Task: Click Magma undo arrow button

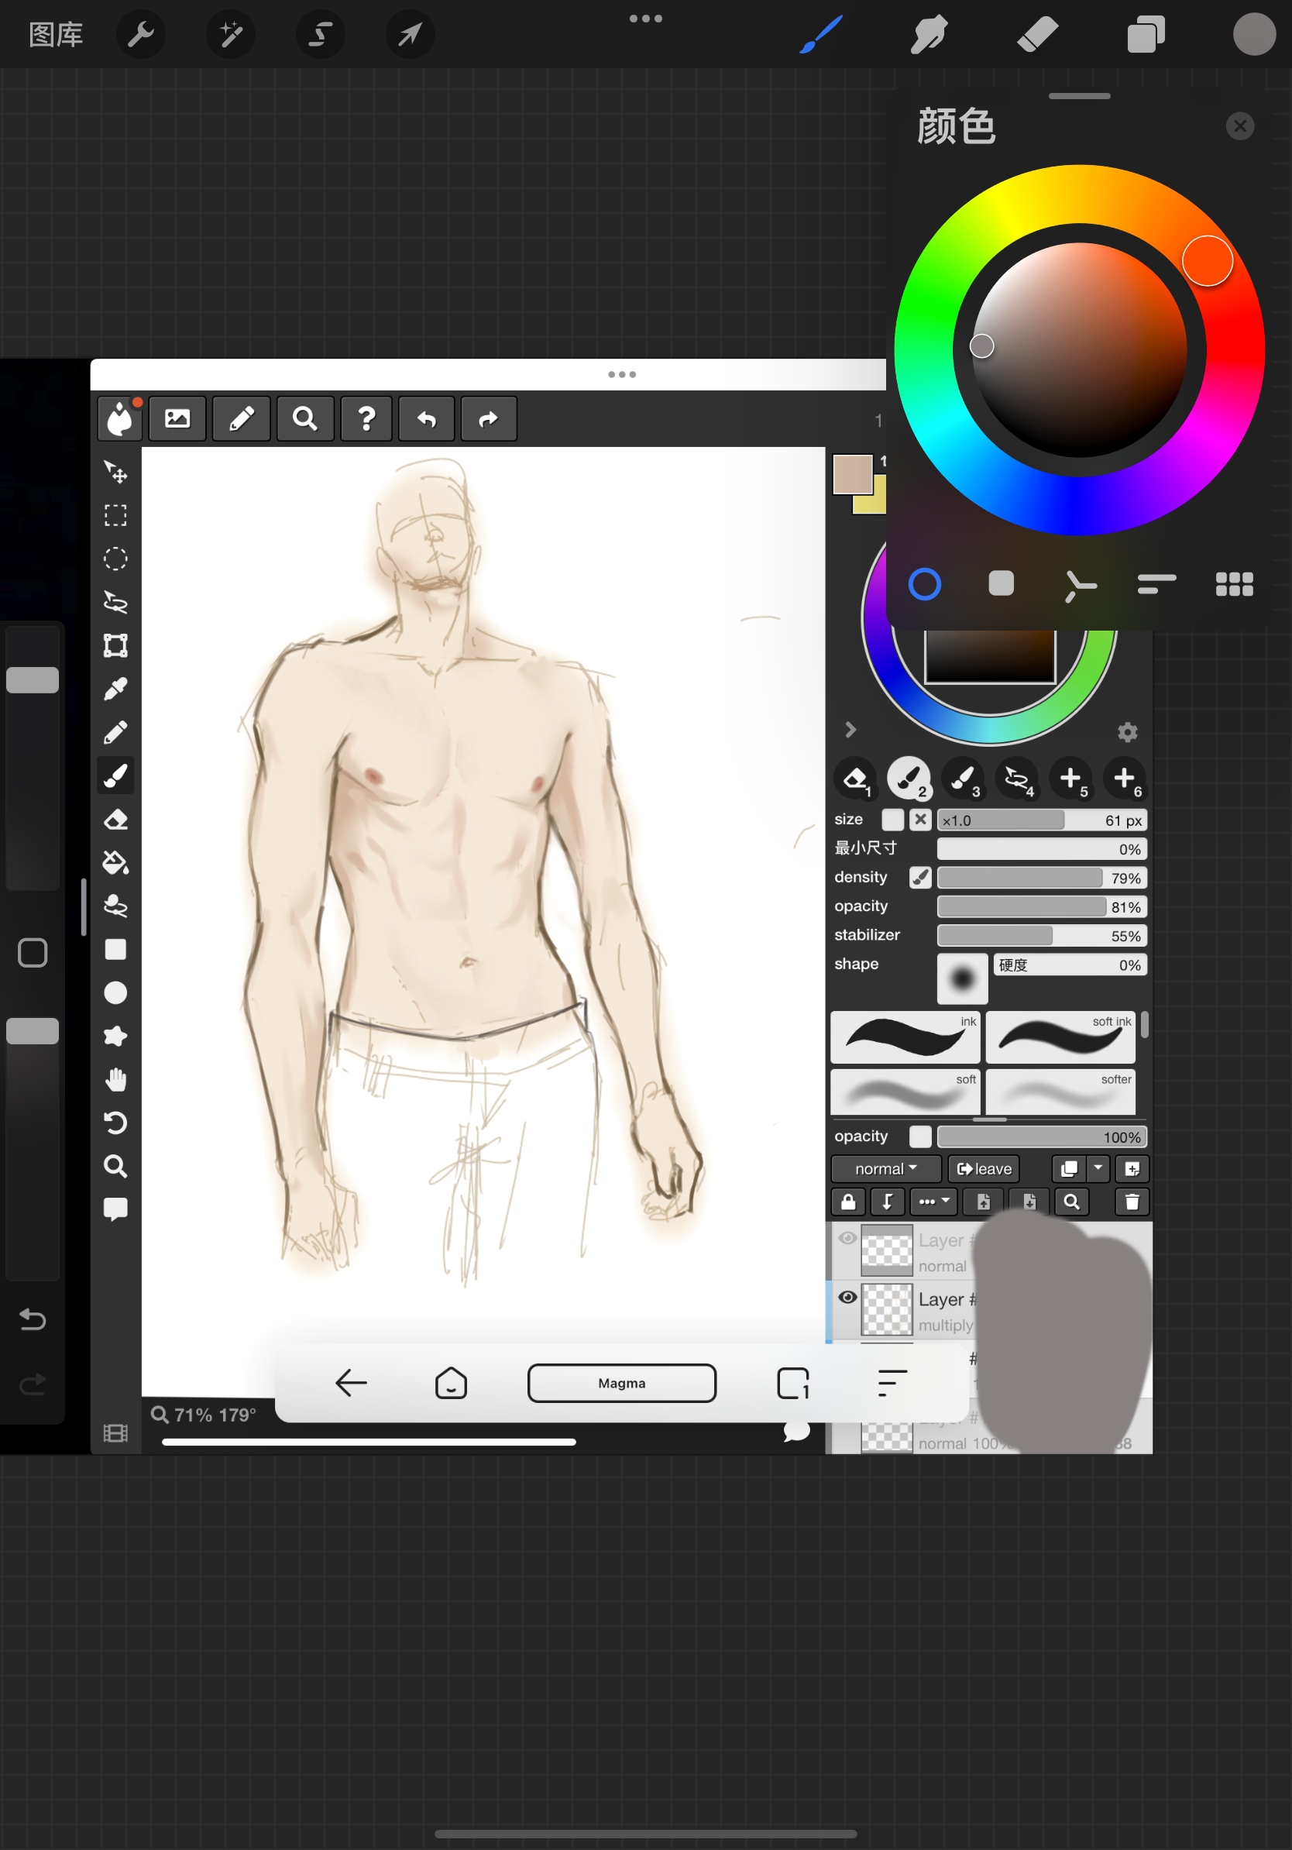Action: (x=426, y=419)
